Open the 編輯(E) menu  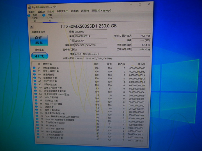coord(41,12)
